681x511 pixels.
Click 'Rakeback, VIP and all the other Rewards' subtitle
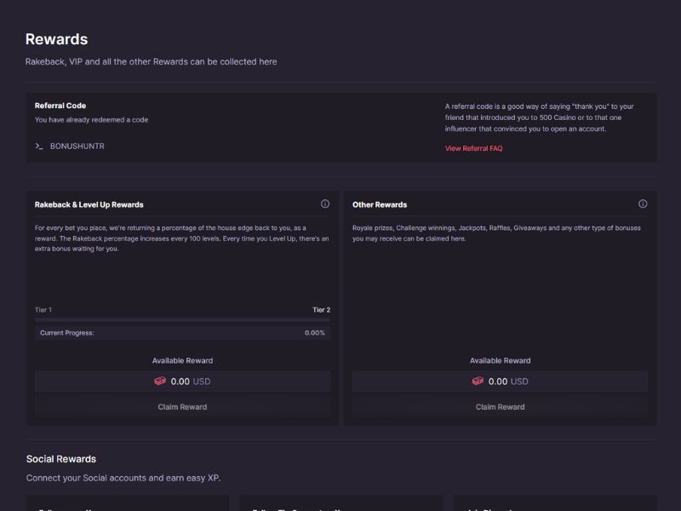152,61
